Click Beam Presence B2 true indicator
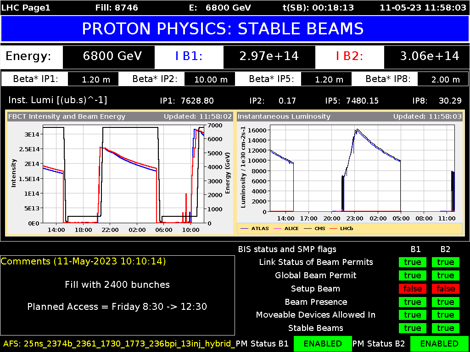470x352 pixels. 445,302
